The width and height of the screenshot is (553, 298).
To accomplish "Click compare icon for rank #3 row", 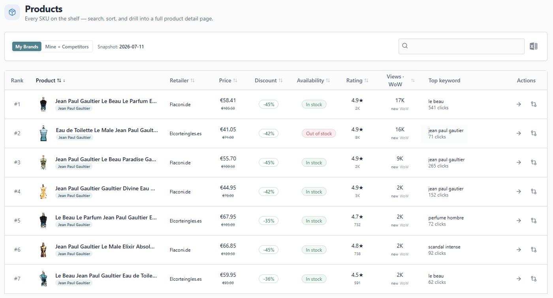I will 534,162.
